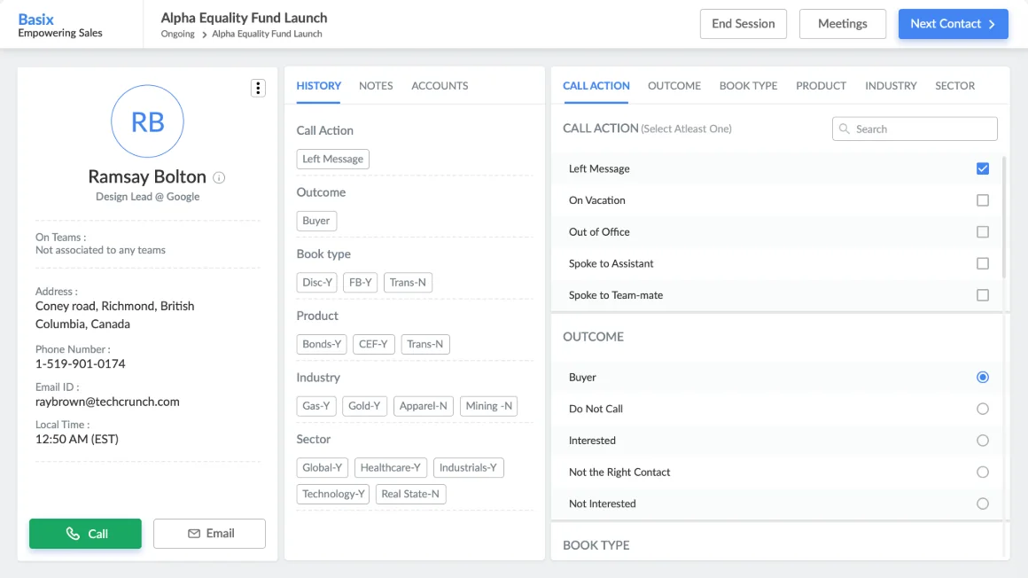
Task: Click the info icon beside Ramsay Bolton
Action: pos(219,178)
